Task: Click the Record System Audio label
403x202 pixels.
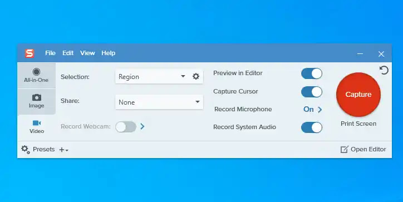Action: pos(244,127)
